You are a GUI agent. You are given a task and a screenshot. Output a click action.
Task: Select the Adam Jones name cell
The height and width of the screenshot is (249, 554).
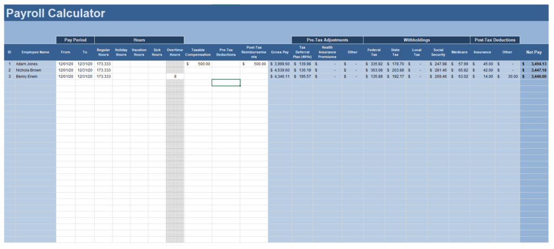35,64
